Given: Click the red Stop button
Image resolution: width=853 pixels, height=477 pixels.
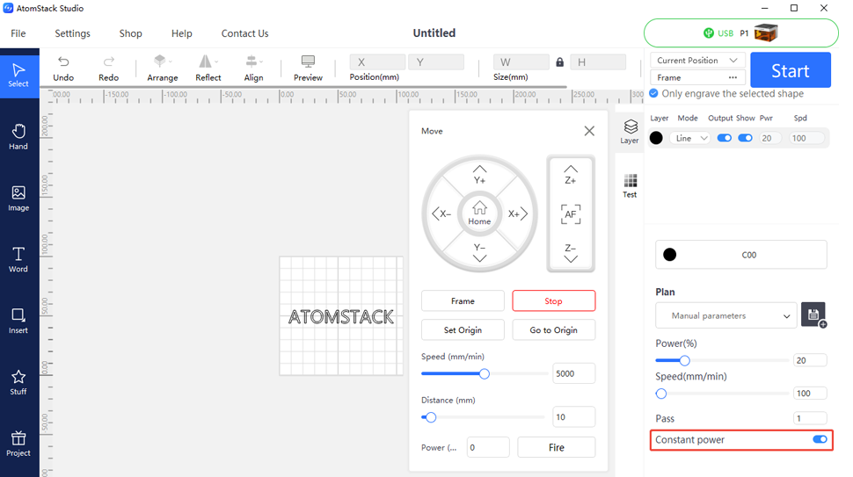Looking at the screenshot, I should (554, 301).
